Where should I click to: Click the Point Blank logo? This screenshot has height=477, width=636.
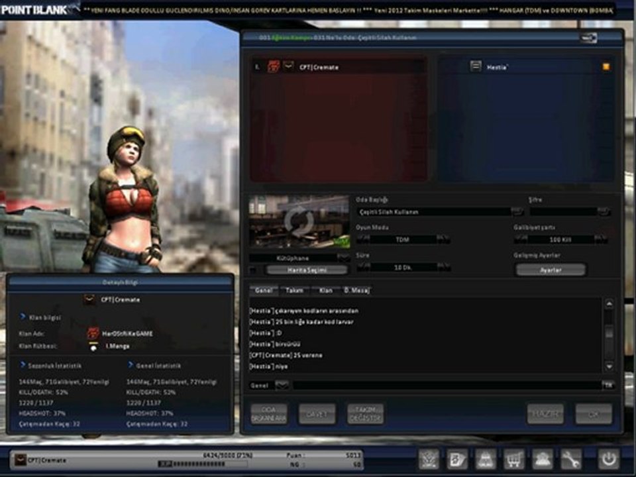pos(34,10)
